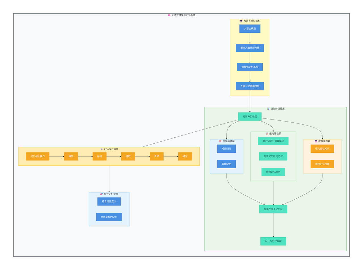Click the bar chart icon beside 记忆分类维度 title
The width and height of the screenshot is (363, 270).
pos(268,109)
